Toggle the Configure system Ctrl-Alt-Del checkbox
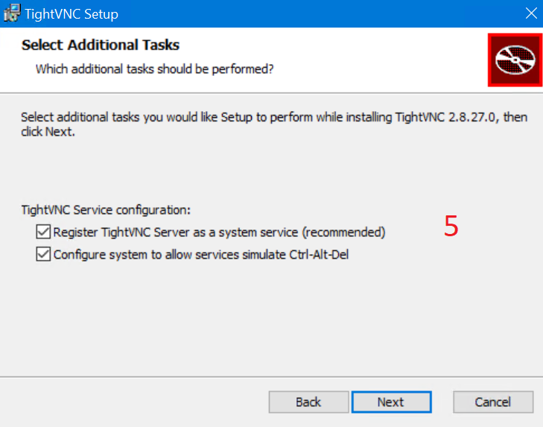This screenshot has height=427, width=543. pyautogui.click(x=43, y=254)
